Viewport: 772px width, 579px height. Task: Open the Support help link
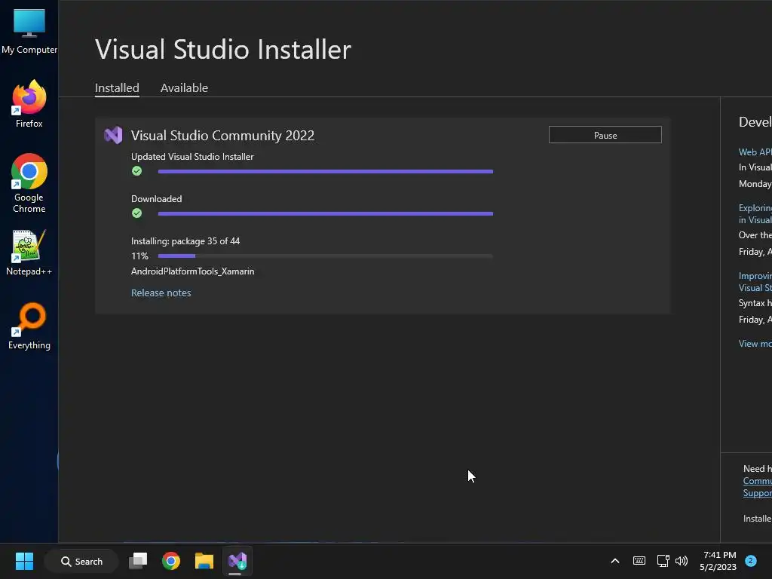[757, 493]
